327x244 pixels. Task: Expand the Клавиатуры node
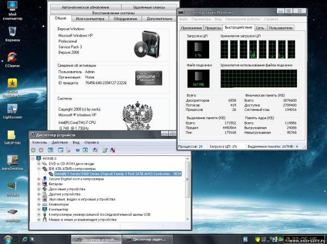[39, 204]
